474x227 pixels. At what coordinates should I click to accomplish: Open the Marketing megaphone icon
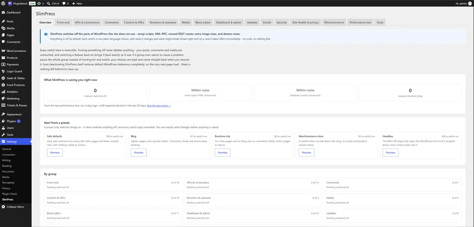[x=3, y=98]
